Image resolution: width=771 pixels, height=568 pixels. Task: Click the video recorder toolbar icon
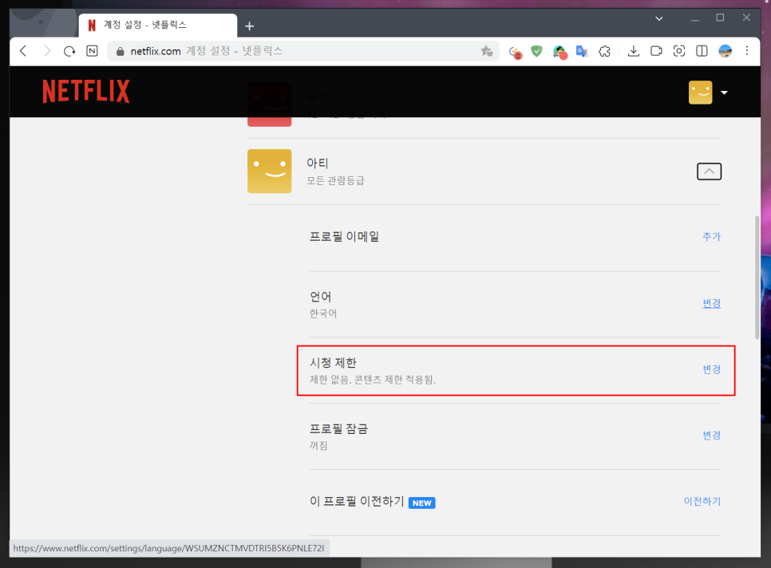pos(656,50)
